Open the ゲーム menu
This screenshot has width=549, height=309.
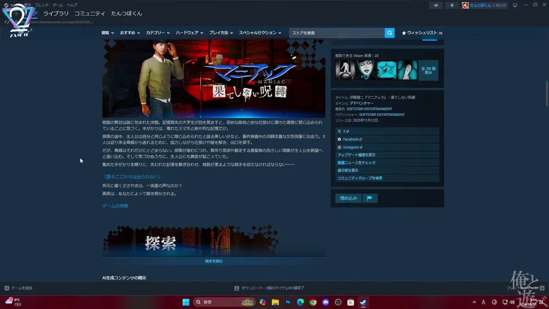tap(57, 5)
